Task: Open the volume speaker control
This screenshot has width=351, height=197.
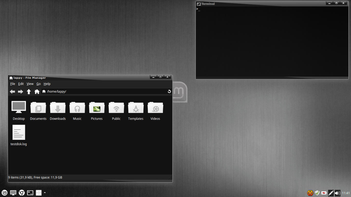Action: tap(338, 193)
